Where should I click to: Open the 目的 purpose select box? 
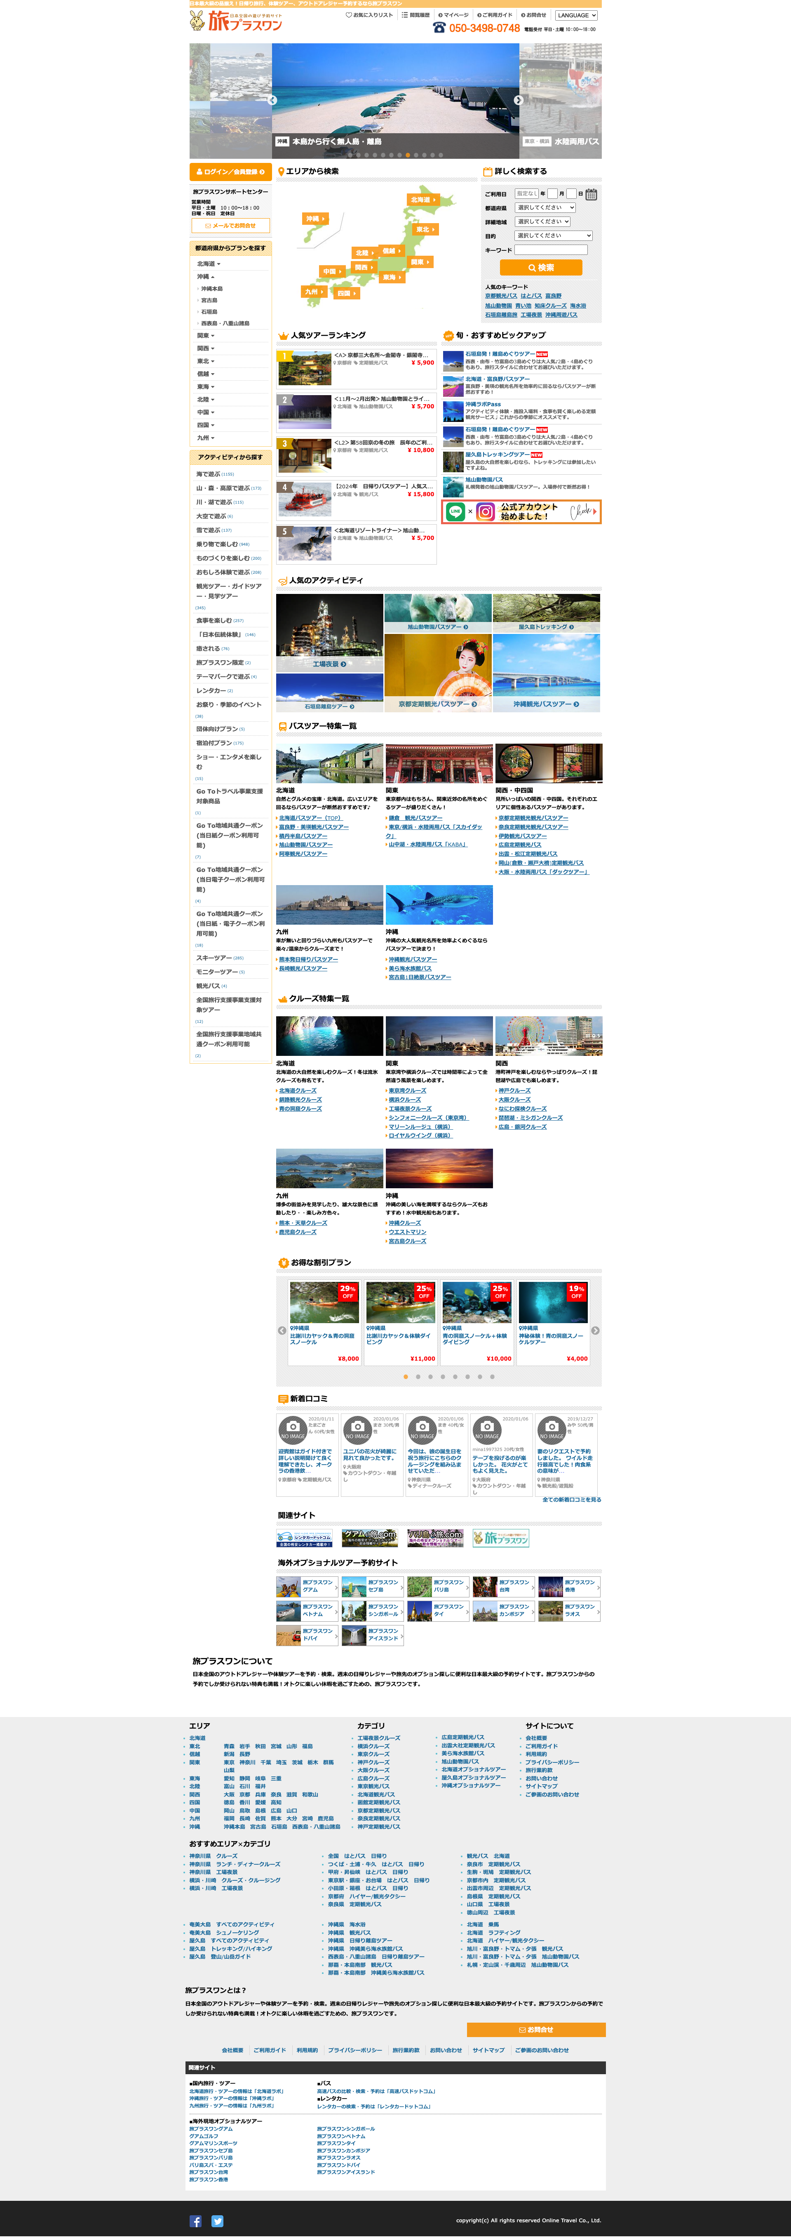click(x=553, y=236)
